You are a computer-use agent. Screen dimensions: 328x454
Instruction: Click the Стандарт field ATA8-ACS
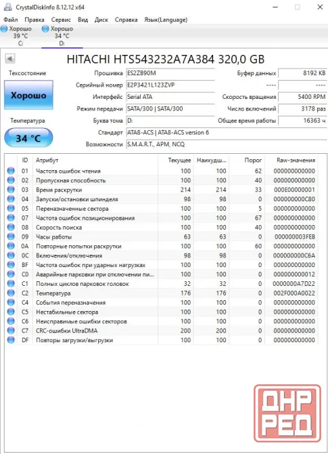[227, 133]
